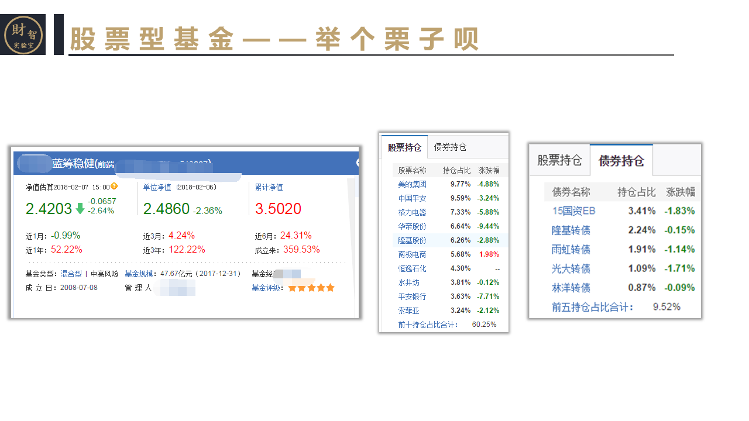This screenshot has height=421, width=749.
Task: Click the 混合型 fund type link
Action: (x=71, y=274)
